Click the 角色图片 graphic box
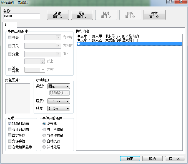The width and height of the screenshot is (188, 164). point(18,99)
